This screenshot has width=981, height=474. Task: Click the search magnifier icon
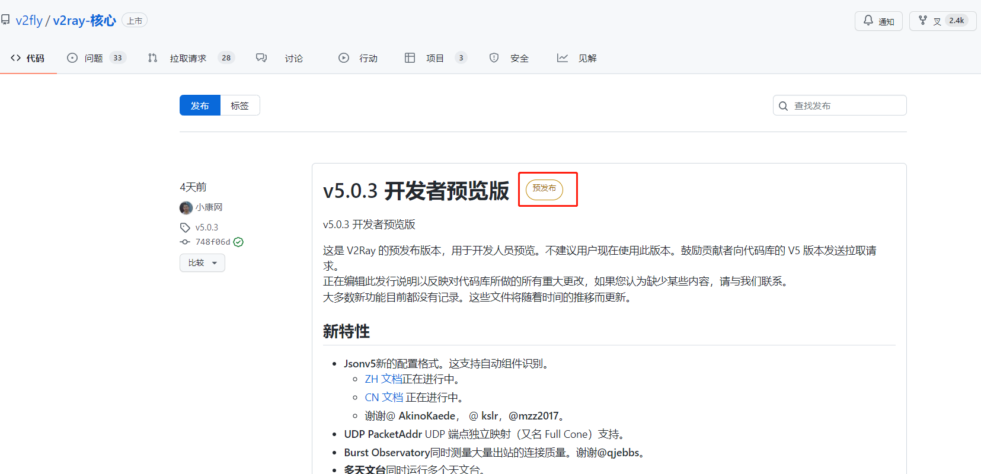pos(783,106)
